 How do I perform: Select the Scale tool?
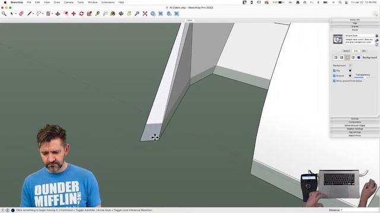point(90,14)
